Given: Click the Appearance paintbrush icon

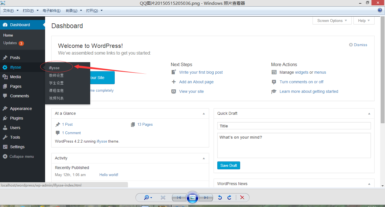Looking at the screenshot, I should (5, 109).
